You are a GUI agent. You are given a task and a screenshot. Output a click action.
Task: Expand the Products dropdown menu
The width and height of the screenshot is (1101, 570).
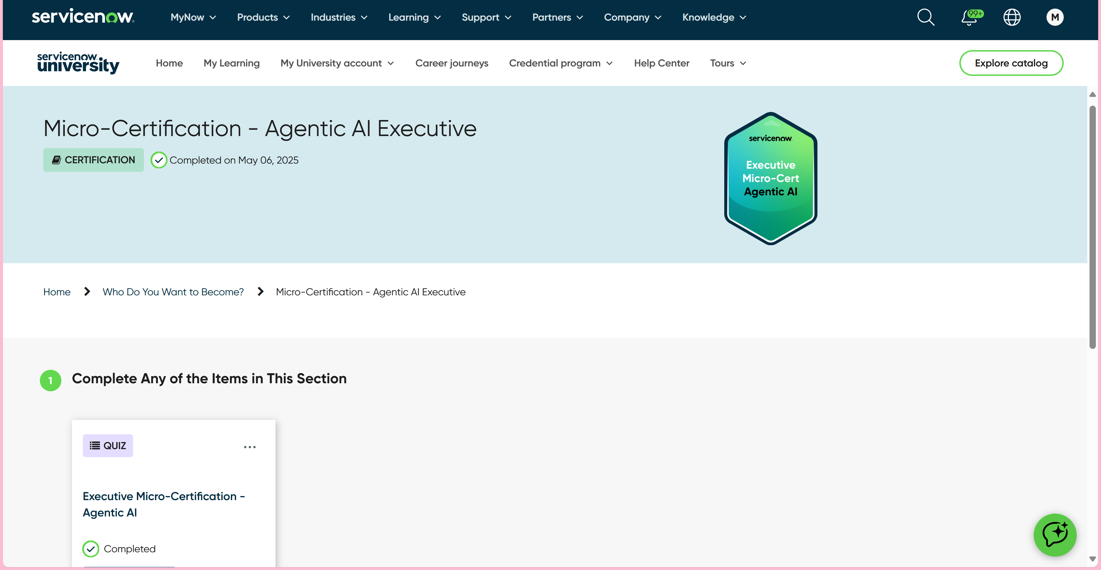coord(263,17)
